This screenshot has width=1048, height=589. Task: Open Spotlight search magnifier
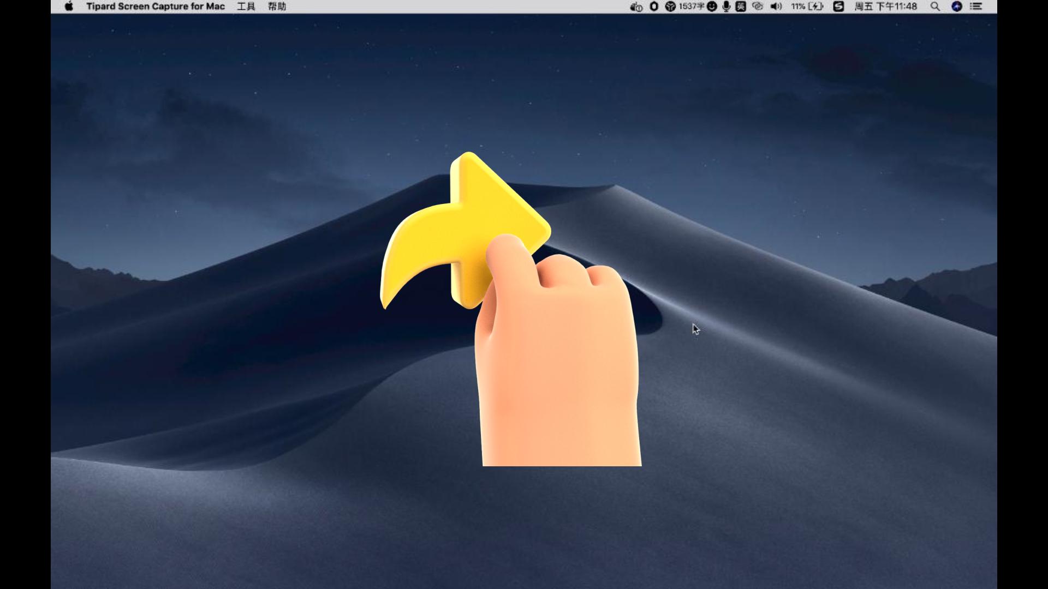pyautogui.click(x=935, y=7)
